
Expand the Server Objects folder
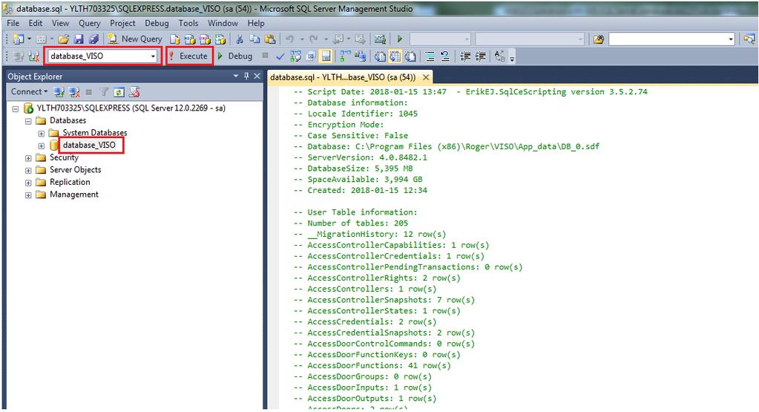28,171
